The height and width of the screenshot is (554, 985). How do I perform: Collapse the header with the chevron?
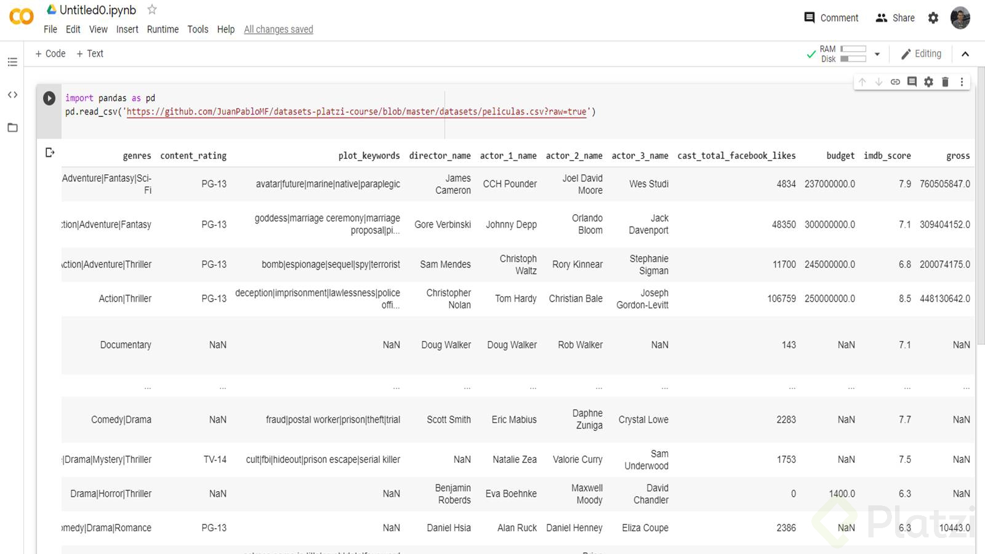coord(965,54)
